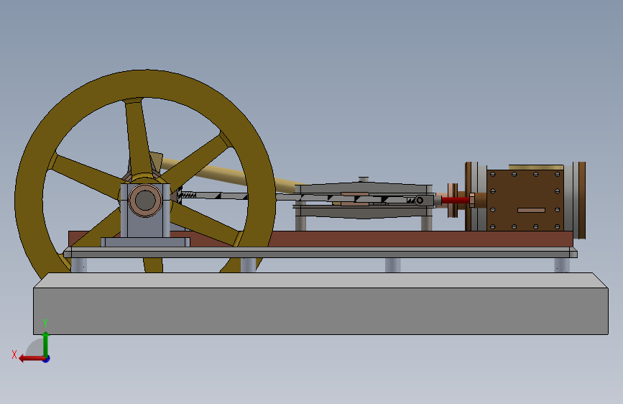Select the brass valve chest top on the cylinder
Image resolution: width=623 pixels, height=404 pixels.
tap(536, 167)
